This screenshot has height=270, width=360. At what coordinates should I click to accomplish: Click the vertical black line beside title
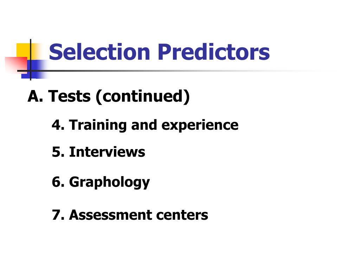[31, 59]
